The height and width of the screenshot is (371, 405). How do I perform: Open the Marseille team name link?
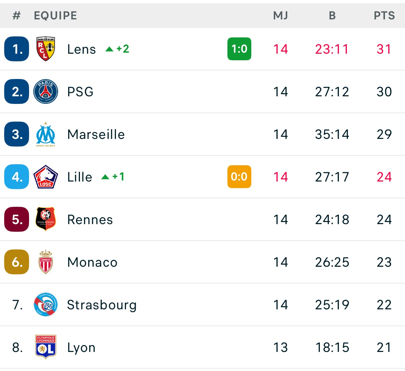(x=96, y=134)
